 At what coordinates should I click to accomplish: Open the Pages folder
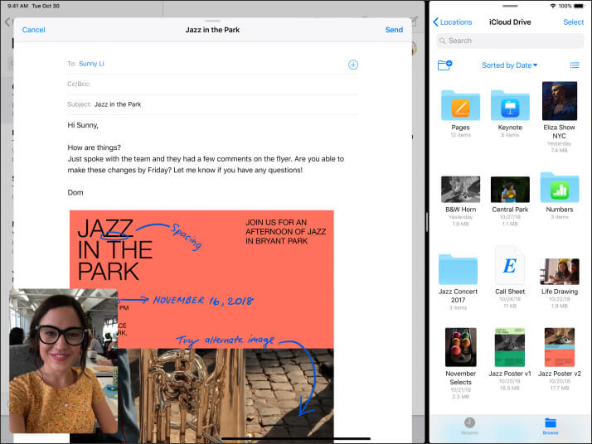click(x=460, y=105)
